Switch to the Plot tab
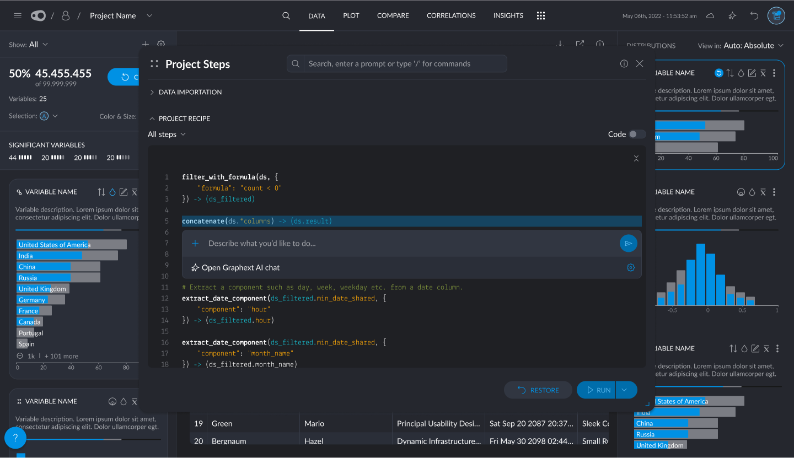The width and height of the screenshot is (794, 458). click(351, 16)
